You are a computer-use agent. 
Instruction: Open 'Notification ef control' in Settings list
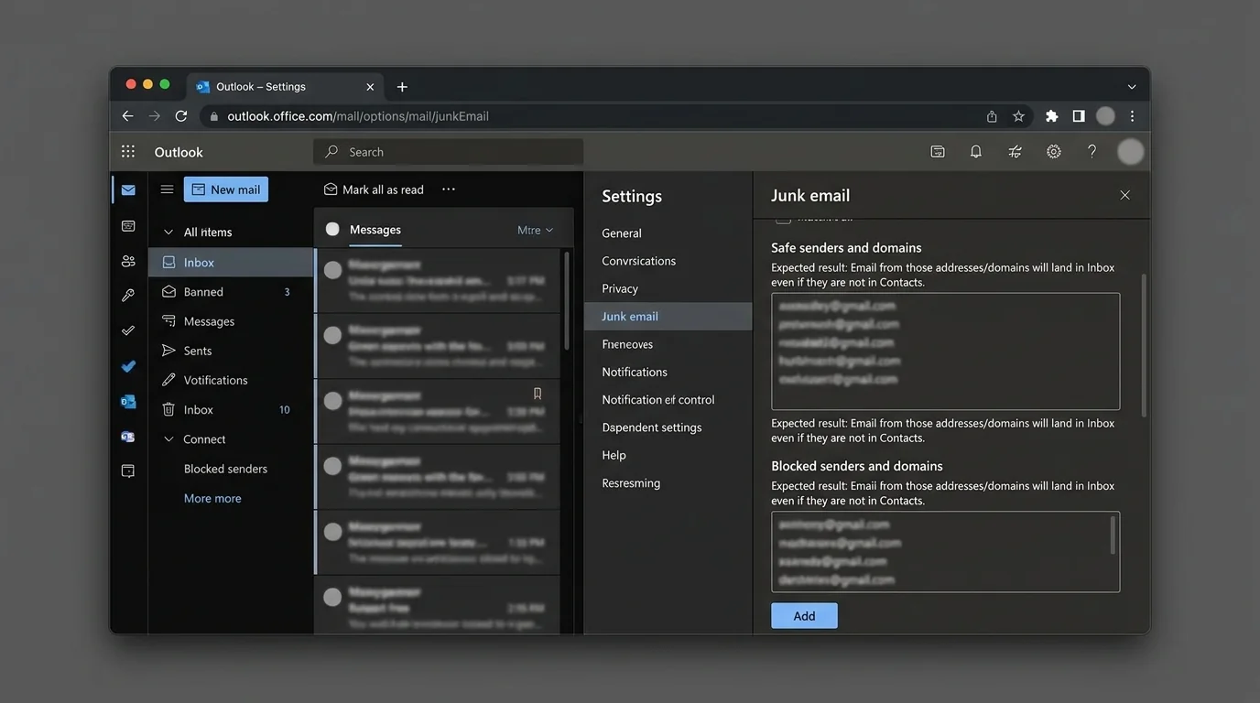(x=658, y=400)
